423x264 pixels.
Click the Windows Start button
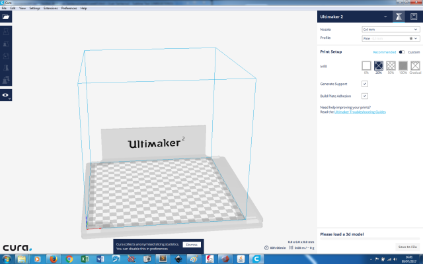[7, 259]
